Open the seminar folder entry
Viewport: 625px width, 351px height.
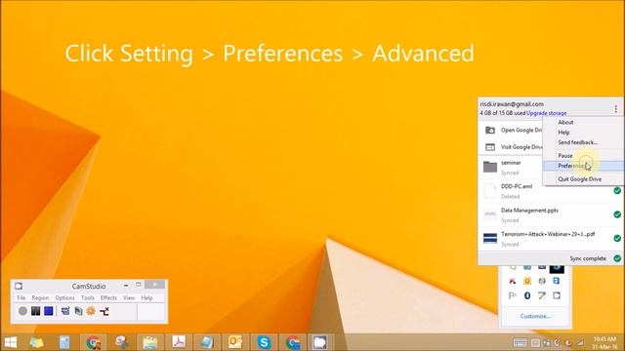point(511,167)
